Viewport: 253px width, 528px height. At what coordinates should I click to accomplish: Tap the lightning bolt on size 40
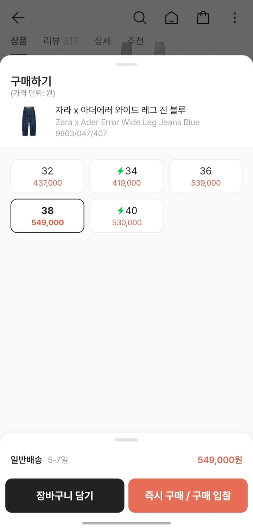pyautogui.click(x=121, y=211)
